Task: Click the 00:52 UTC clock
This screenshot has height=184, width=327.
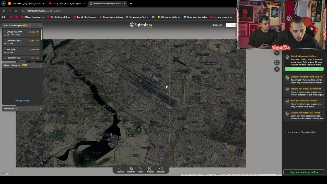Action: 217,25
